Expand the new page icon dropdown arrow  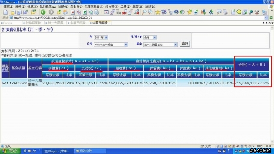(x=9, y=12)
